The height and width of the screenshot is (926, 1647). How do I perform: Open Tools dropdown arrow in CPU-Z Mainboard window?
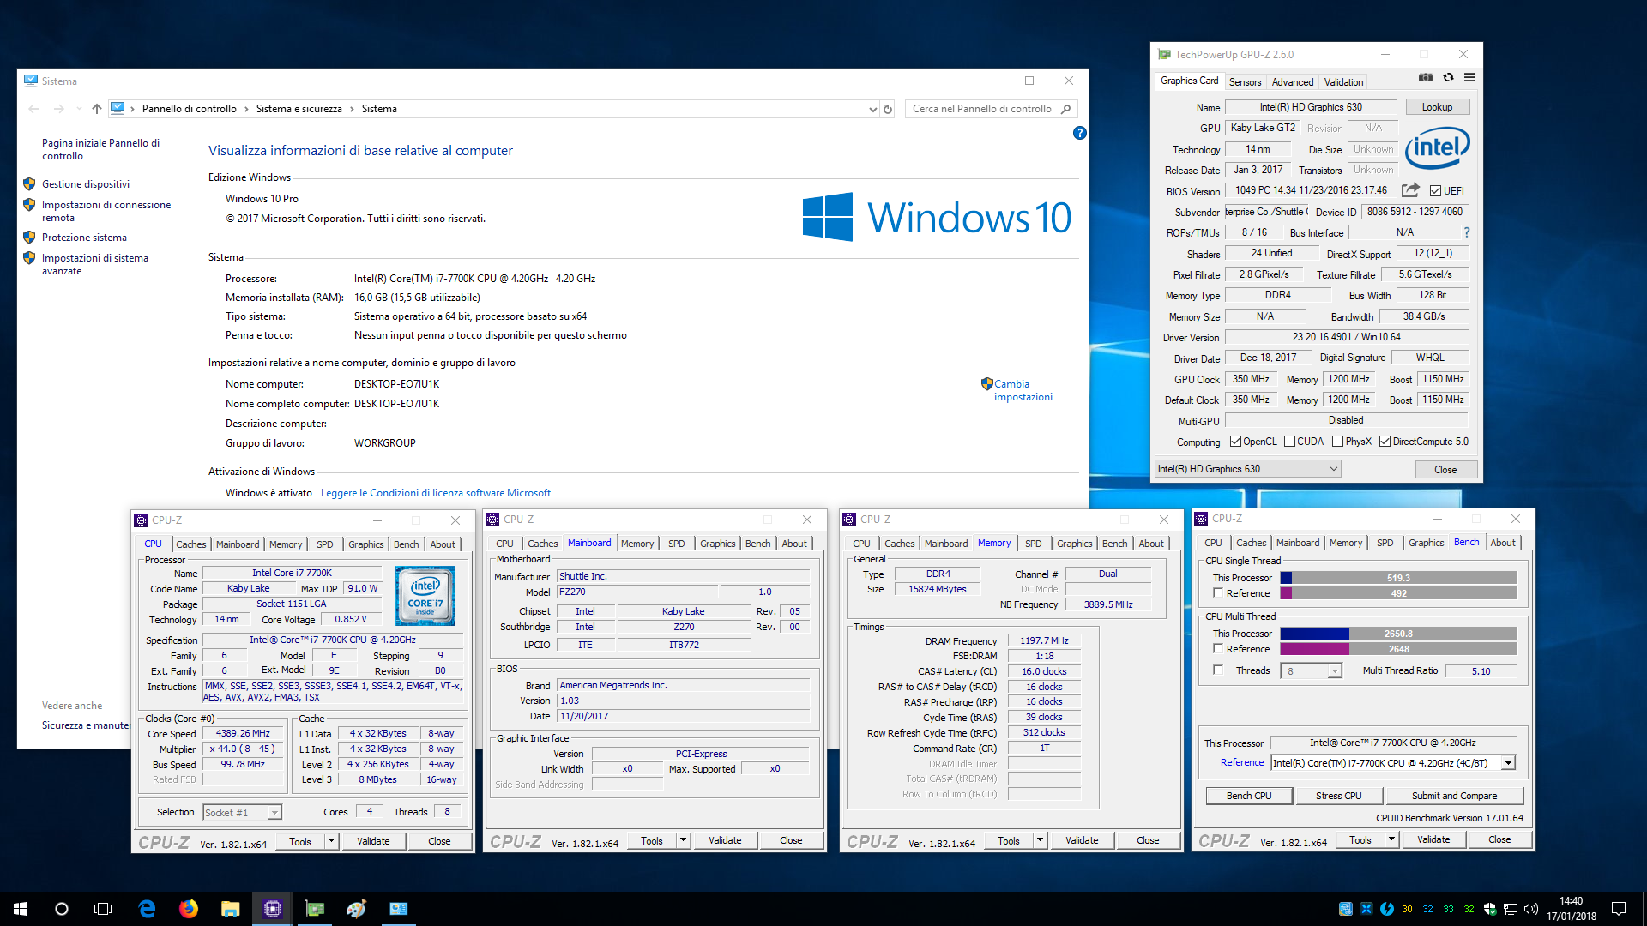(x=683, y=840)
